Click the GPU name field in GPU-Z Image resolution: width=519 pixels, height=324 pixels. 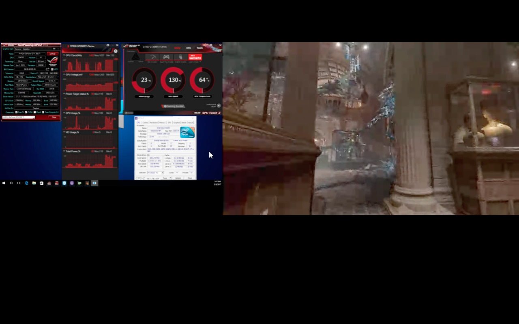coord(30,53)
